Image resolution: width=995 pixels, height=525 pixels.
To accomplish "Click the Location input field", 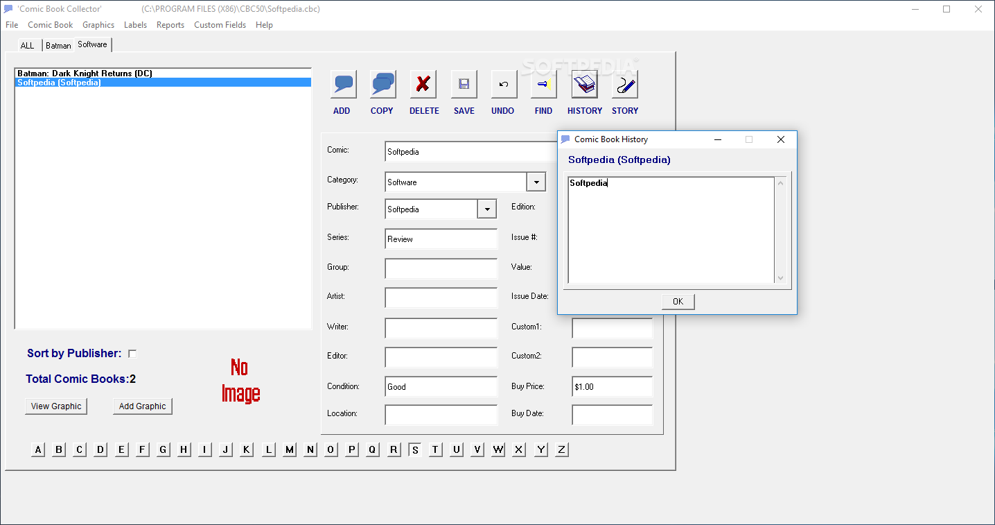I will click(x=441, y=415).
